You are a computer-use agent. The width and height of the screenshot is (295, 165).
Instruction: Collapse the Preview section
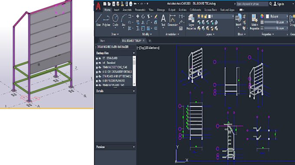click(x=134, y=147)
